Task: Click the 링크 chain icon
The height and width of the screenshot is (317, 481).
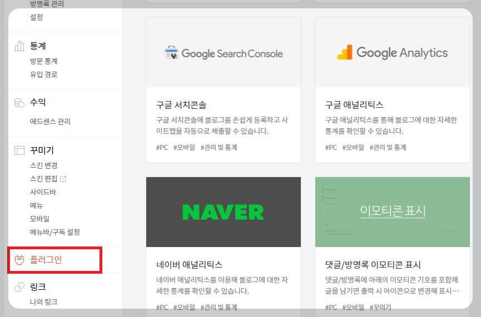Action: pos(19,287)
